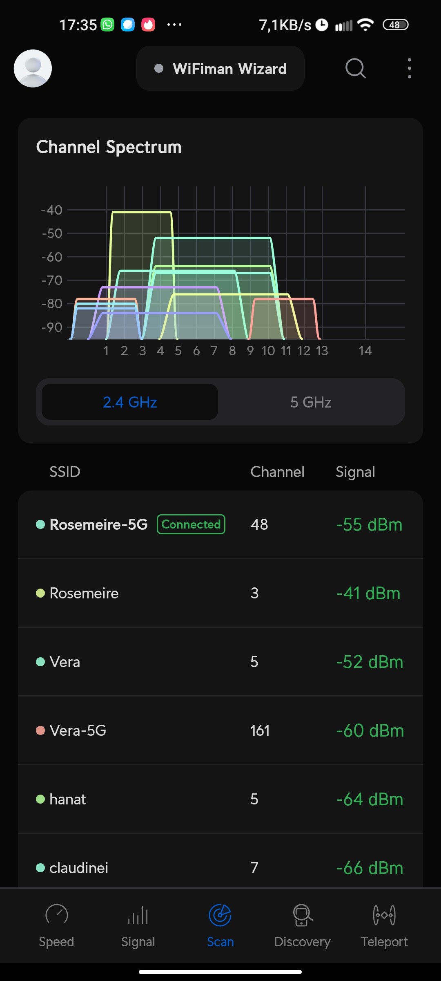
Task: Open the user profile avatar
Action: tap(33, 68)
